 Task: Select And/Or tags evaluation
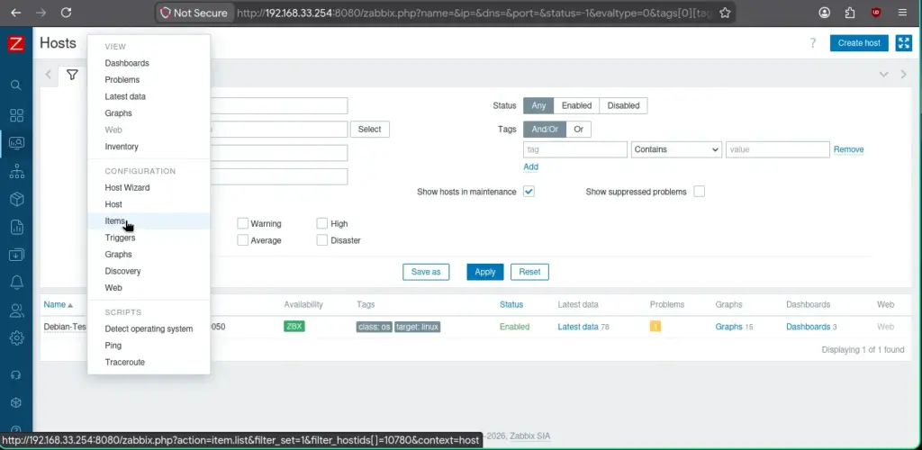[x=545, y=130]
